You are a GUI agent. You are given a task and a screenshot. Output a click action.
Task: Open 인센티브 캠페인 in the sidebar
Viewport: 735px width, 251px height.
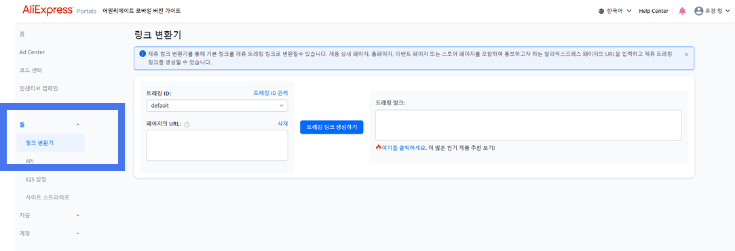coord(39,88)
